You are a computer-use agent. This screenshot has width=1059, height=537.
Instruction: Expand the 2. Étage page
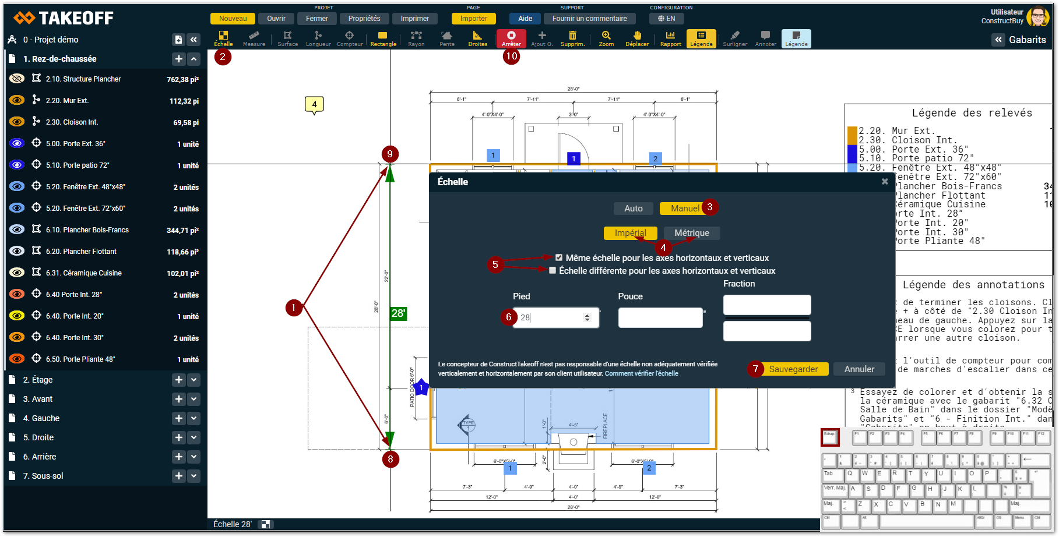[x=194, y=380]
